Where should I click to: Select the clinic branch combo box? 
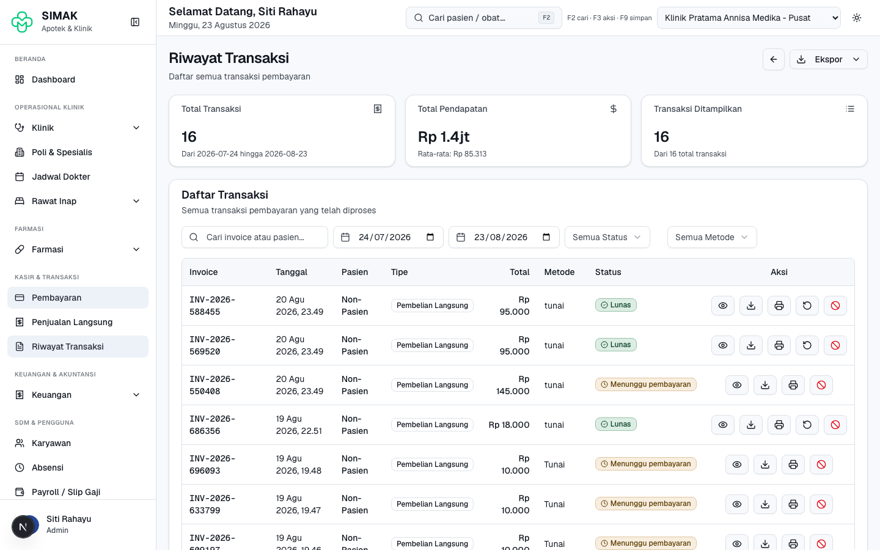tap(749, 18)
